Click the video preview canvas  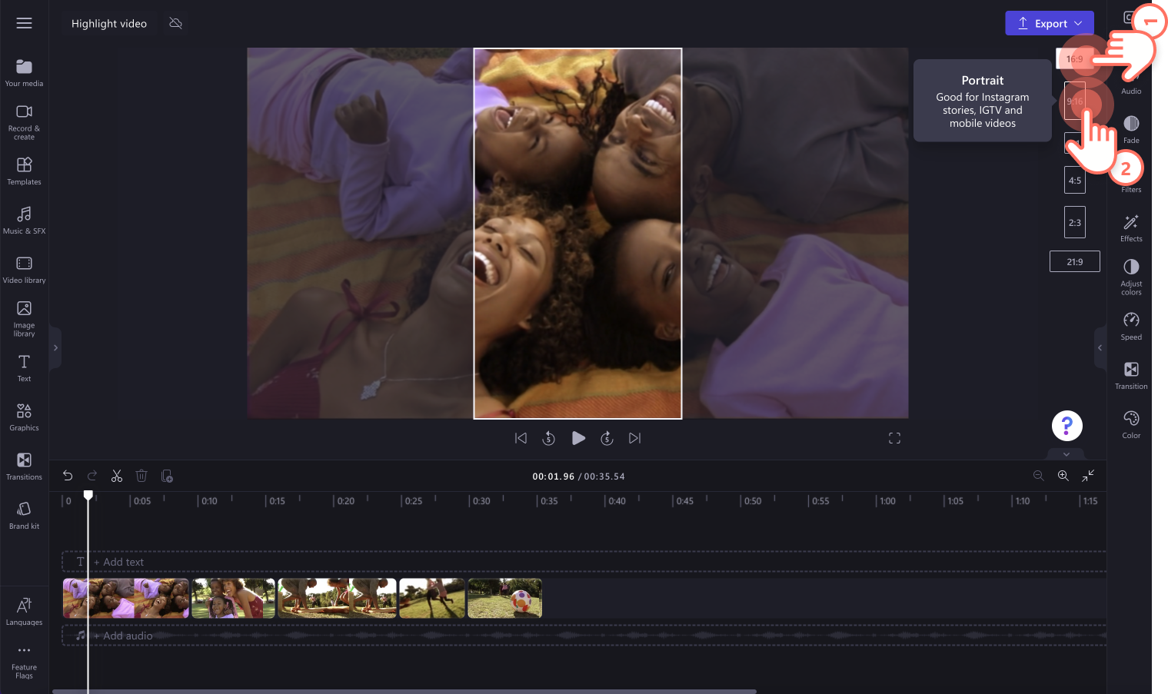tap(577, 233)
